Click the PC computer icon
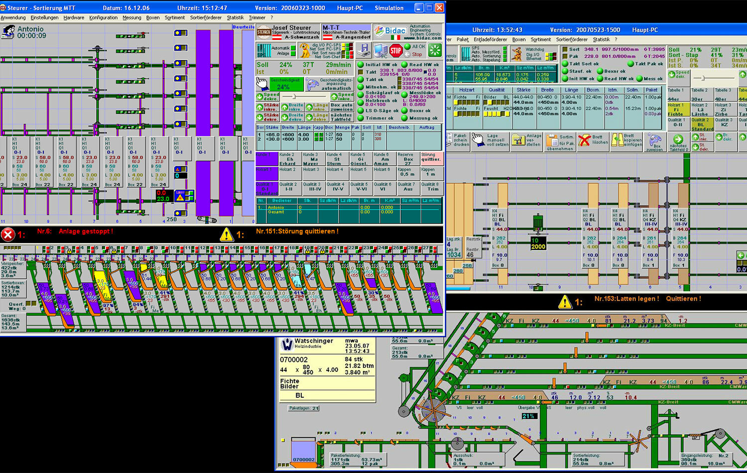The width and height of the screenshot is (747, 473). click(381, 50)
